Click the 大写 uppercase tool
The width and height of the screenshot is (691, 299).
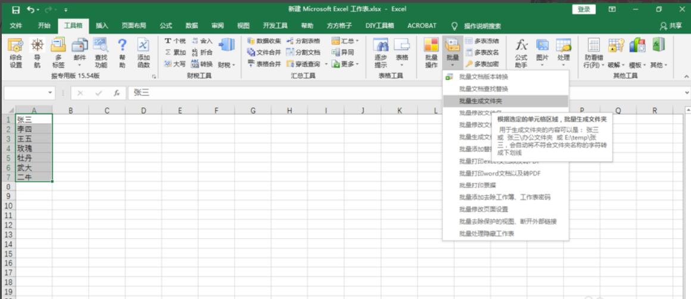coord(175,64)
